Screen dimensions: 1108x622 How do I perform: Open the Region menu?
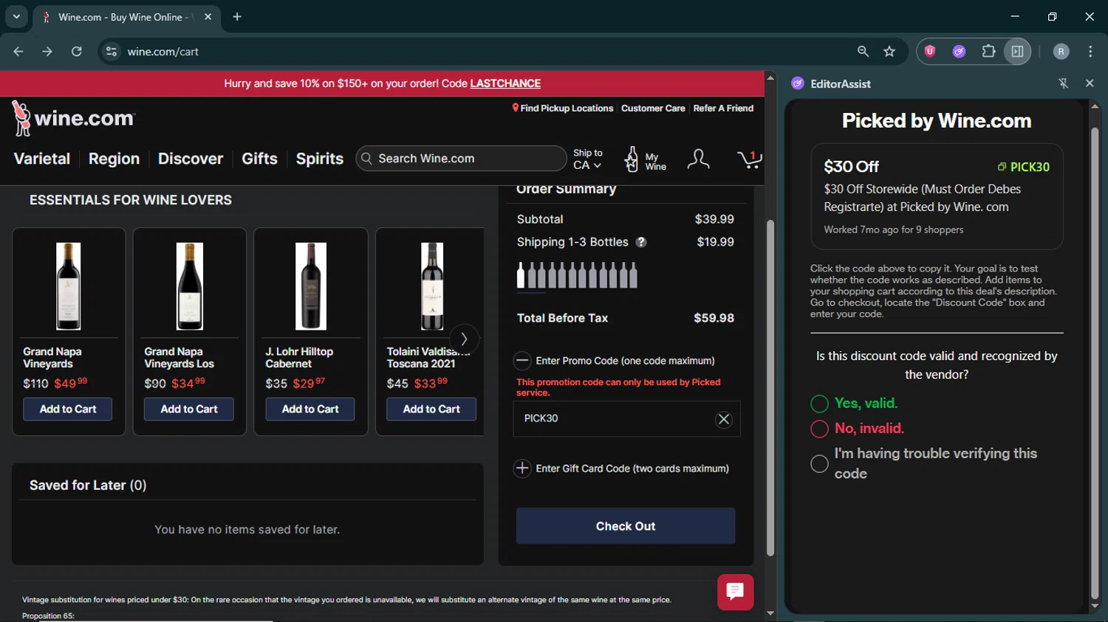[x=114, y=159]
